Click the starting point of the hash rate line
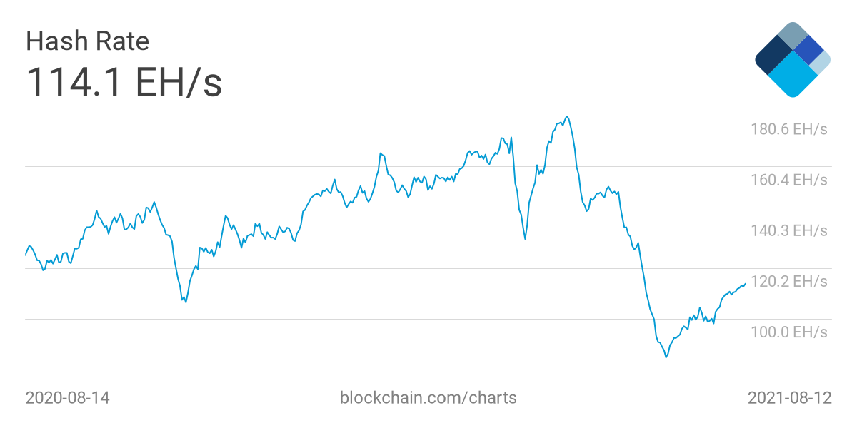Screen dimensions: 857x428 coord(26,255)
